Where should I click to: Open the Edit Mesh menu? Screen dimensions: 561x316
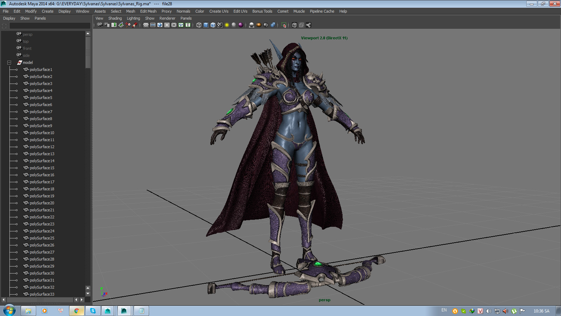[x=148, y=11]
